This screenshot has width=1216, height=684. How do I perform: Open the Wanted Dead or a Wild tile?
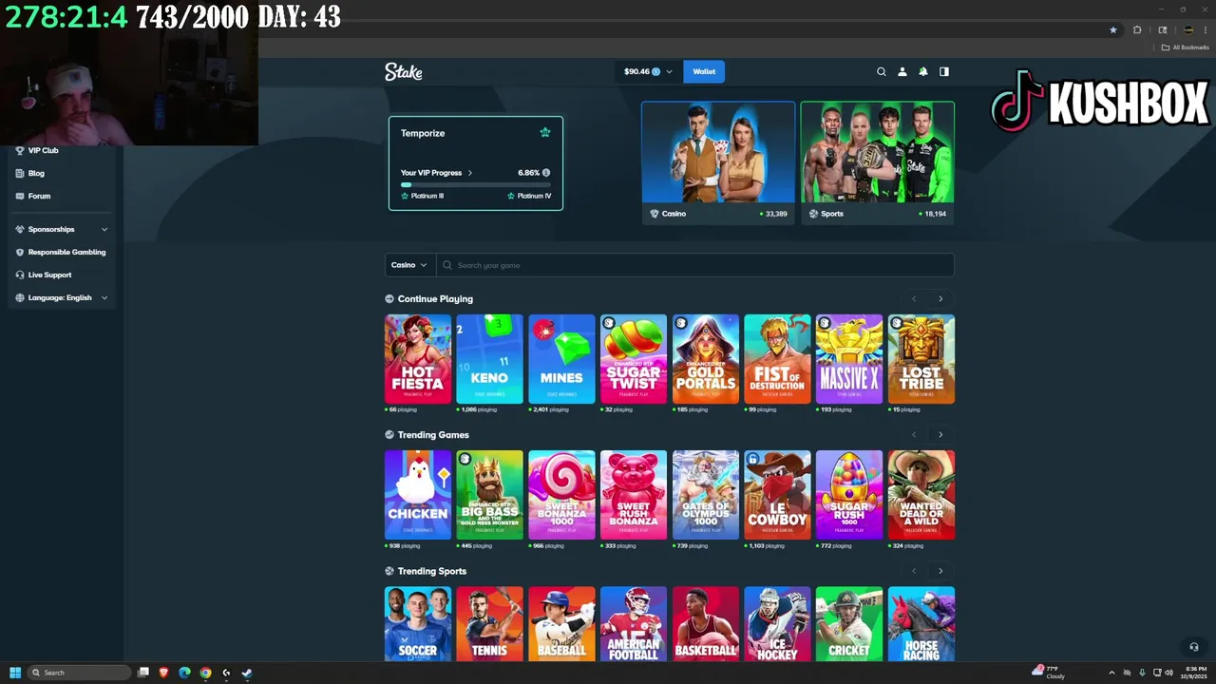[x=921, y=495]
